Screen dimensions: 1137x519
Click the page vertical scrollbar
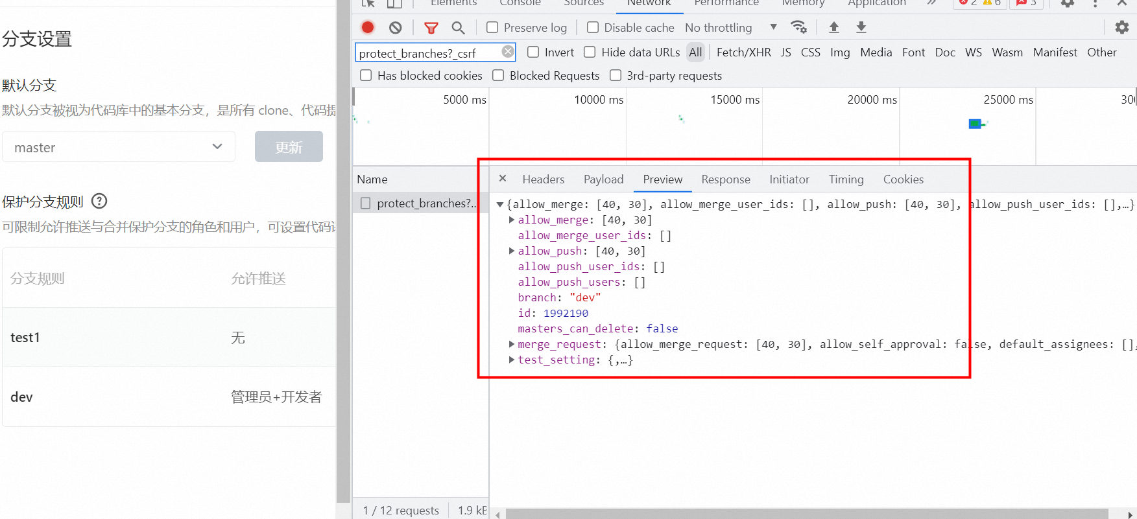[x=343, y=251]
